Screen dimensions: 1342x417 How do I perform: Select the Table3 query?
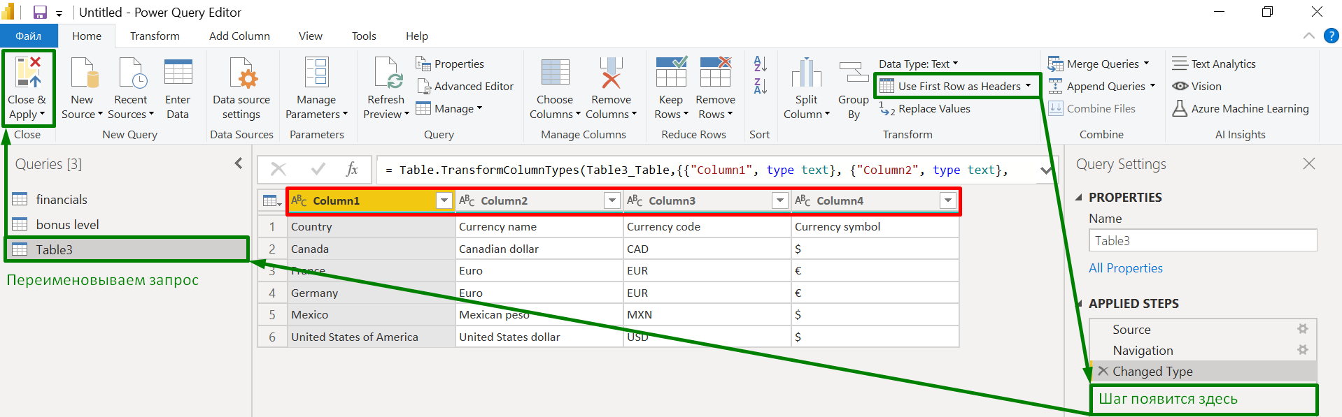[x=127, y=249]
